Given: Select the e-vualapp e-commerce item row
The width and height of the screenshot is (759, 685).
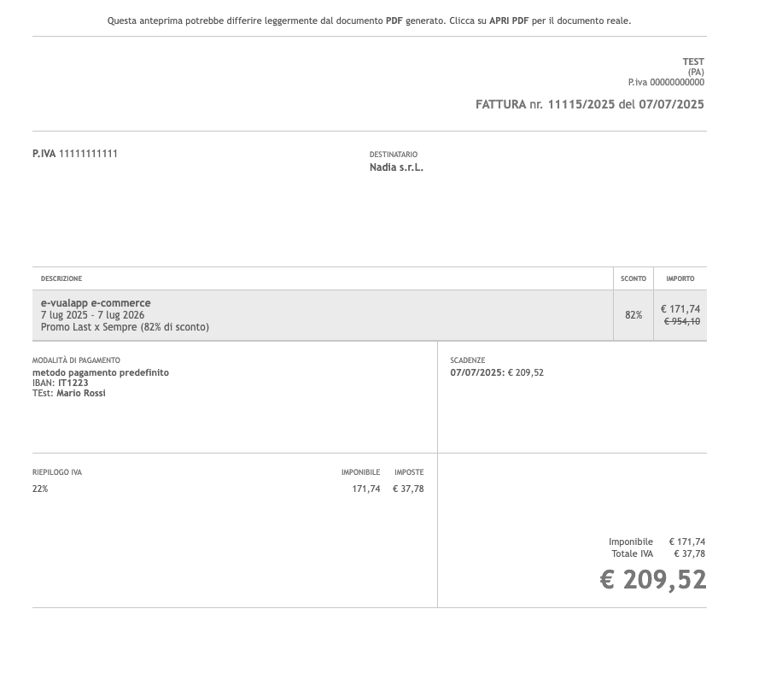Looking at the screenshot, I should pyautogui.click(x=370, y=315).
